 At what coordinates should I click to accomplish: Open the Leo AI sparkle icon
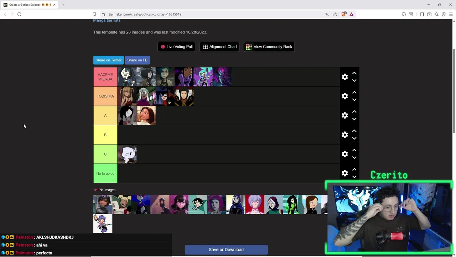point(436,14)
